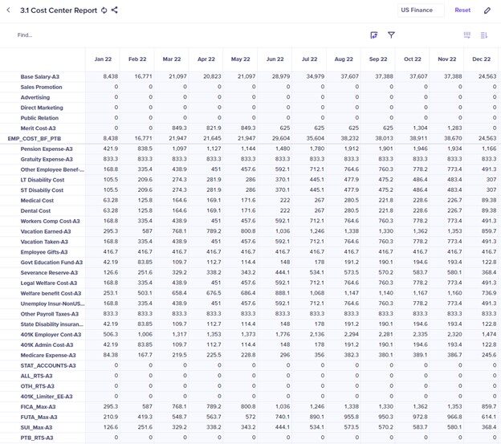
Task: Click the ALL_RTS-A3 row label
Action: pyautogui.click(x=36, y=376)
